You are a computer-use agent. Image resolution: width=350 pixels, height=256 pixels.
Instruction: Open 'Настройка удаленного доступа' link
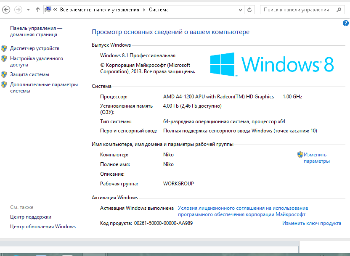[37, 61]
